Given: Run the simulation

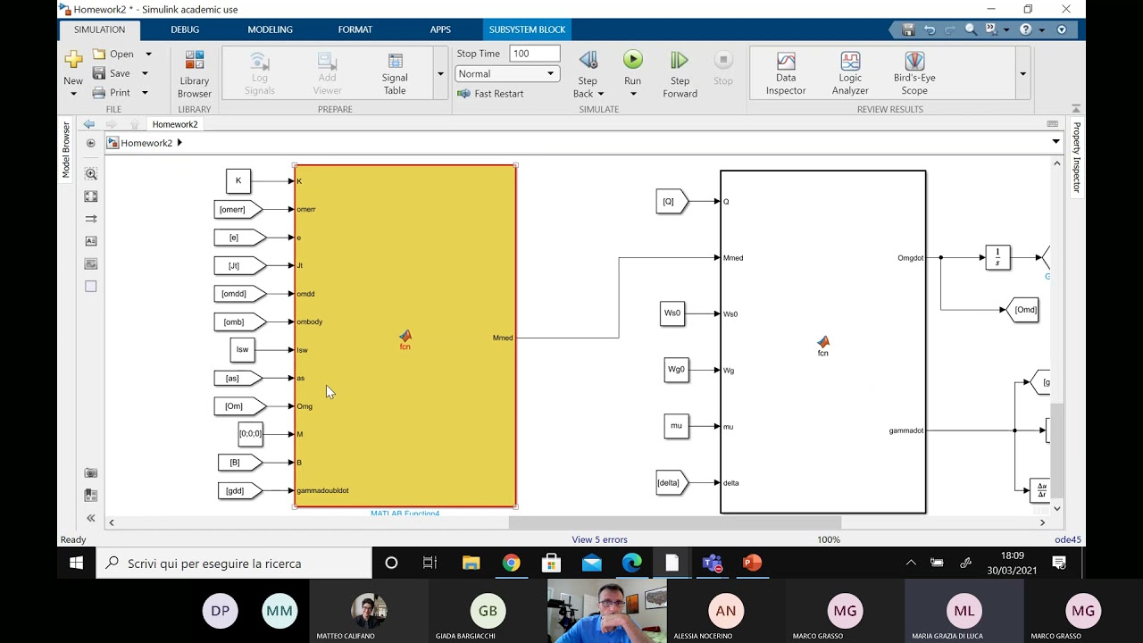Looking at the screenshot, I should tap(632, 60).
